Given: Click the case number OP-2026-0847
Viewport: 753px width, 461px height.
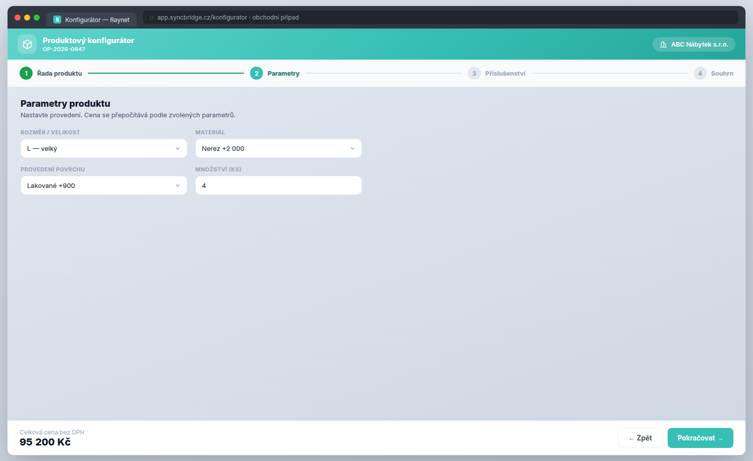Looking at the screenshot, I should coord(64,49).
